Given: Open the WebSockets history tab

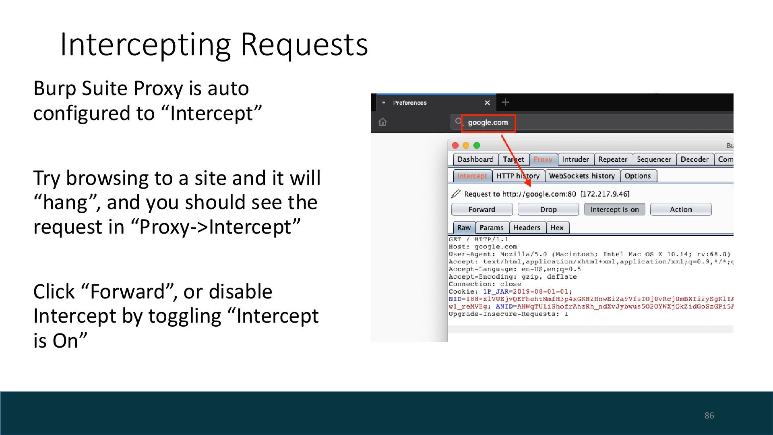Looking at the screenshot, I should click(x=582, y=176).
